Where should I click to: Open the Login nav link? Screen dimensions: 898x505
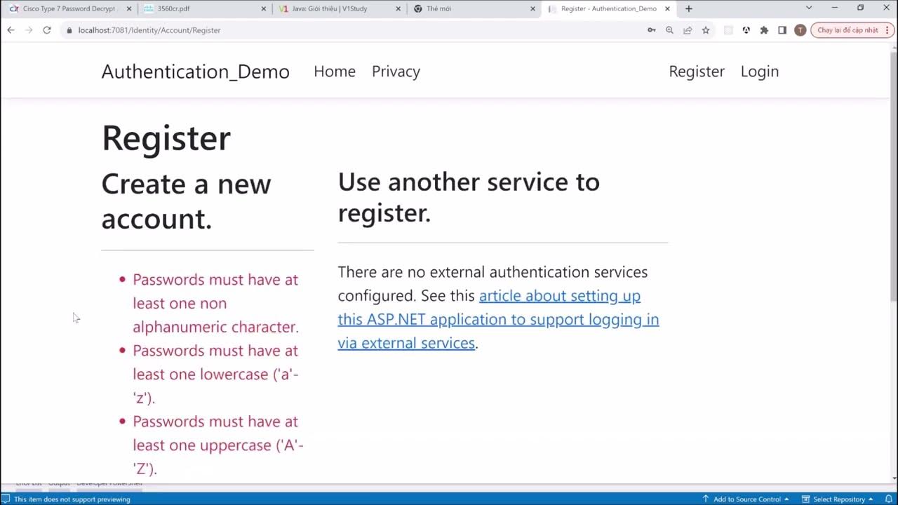[760, 72]
